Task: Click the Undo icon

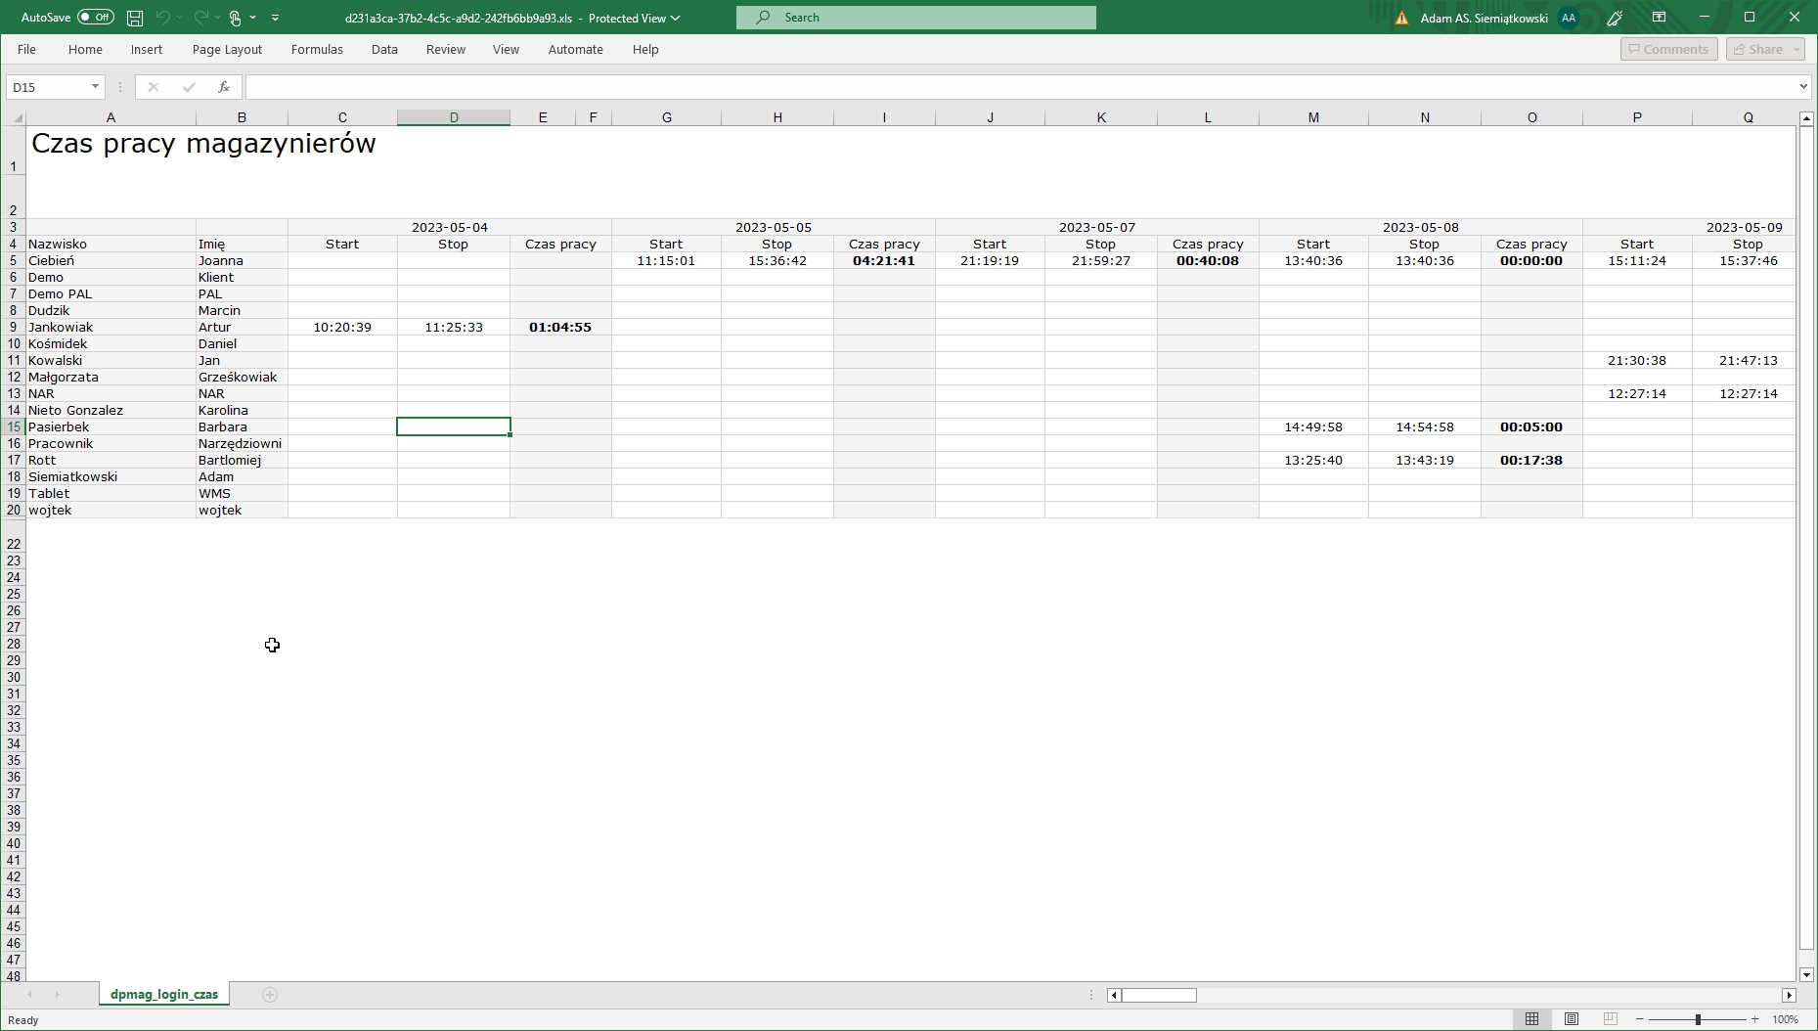Action: pyautogui.click(x=162, y=17)
